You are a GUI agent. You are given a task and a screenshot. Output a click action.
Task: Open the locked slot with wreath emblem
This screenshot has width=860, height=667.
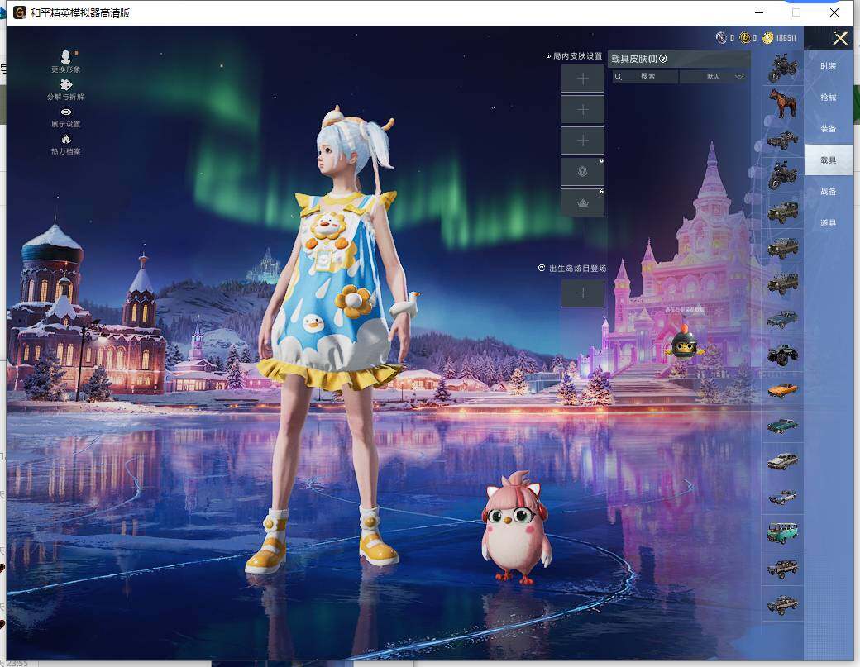coord(582,172)
